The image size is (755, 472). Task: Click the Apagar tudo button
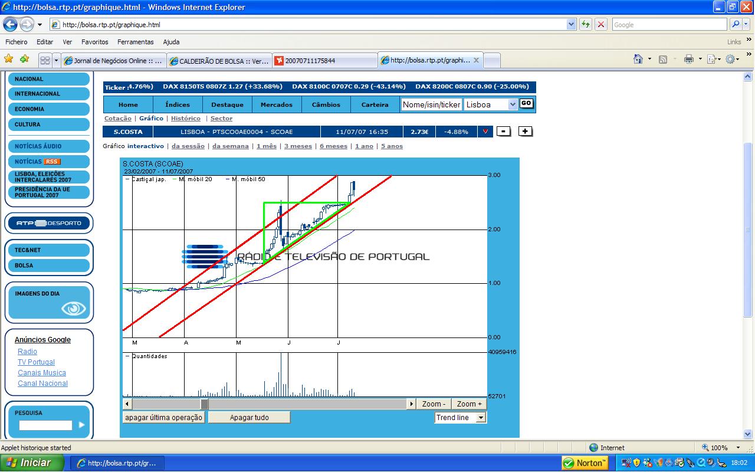(249, 418)
